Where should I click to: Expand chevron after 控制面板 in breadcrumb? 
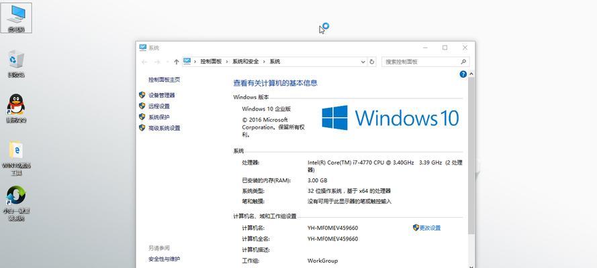coord(227,62)
